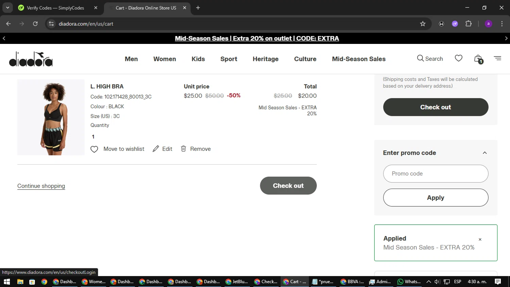
Task: Open Windows Start menu
Action: 7,282
